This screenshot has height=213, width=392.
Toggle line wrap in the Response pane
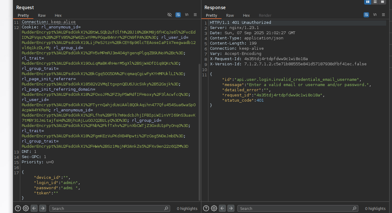tap(366, 15)
